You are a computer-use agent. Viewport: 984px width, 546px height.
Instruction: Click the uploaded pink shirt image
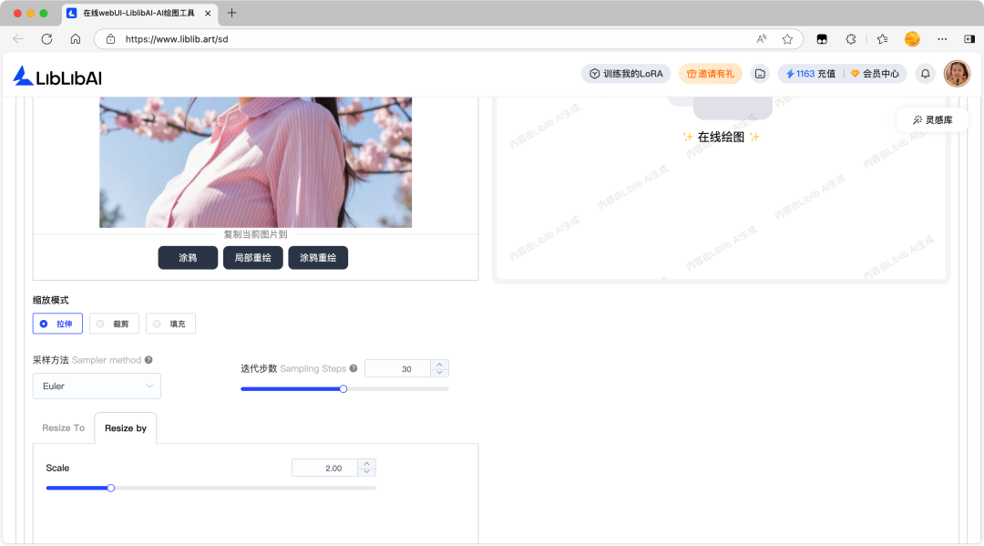coord(255,162)
